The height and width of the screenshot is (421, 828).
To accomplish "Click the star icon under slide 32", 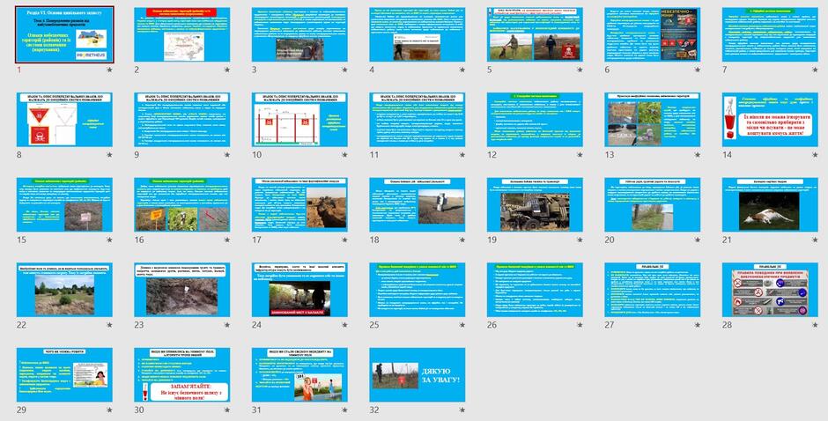I will [x=462, y=410].
